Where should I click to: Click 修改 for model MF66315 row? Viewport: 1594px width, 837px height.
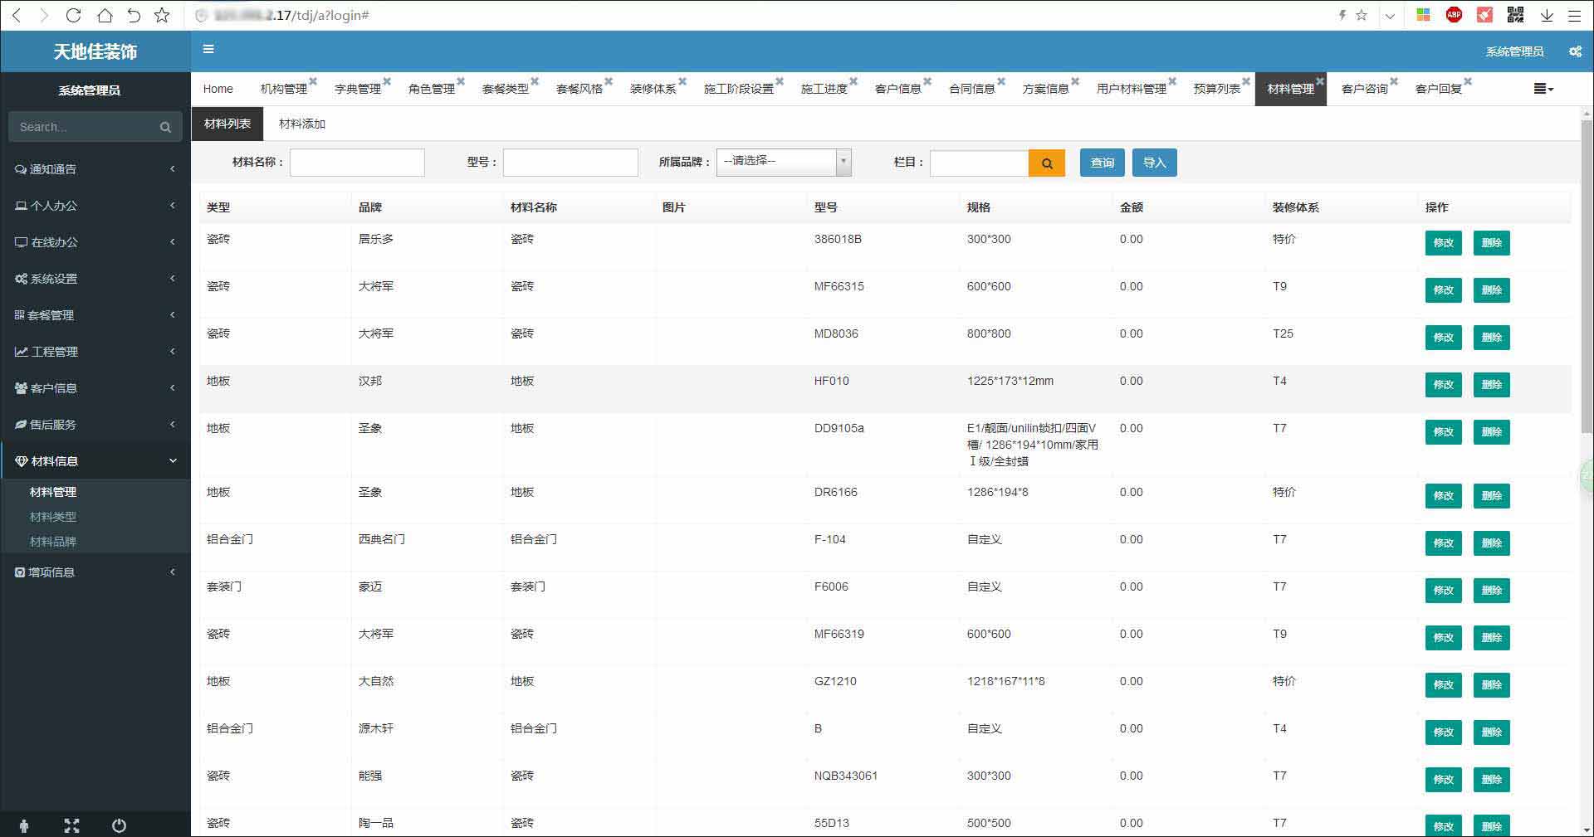[x=1443, y=290]
